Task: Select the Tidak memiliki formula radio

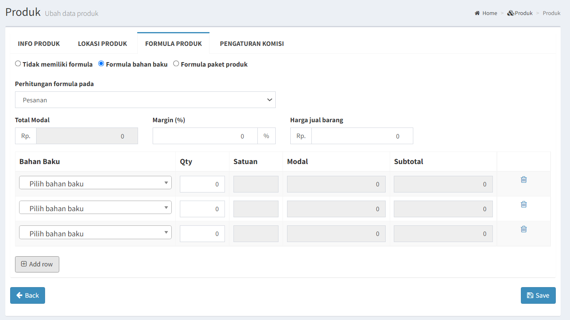Action: point(18,64)
